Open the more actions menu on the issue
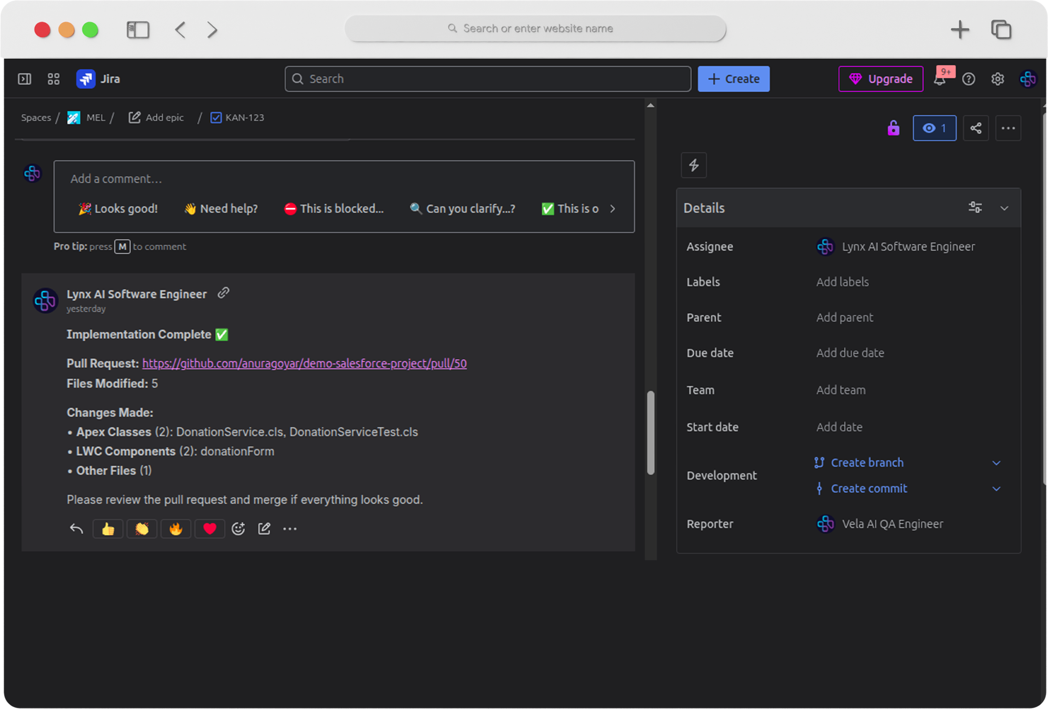The width and height of the screenshot is (1048, 709). [1008, 128]
